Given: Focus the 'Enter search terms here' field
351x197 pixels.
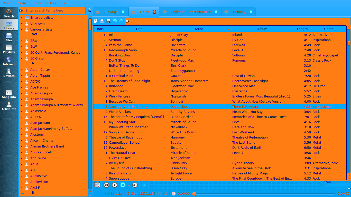Looking at the screenshot, I should [54, 11].
